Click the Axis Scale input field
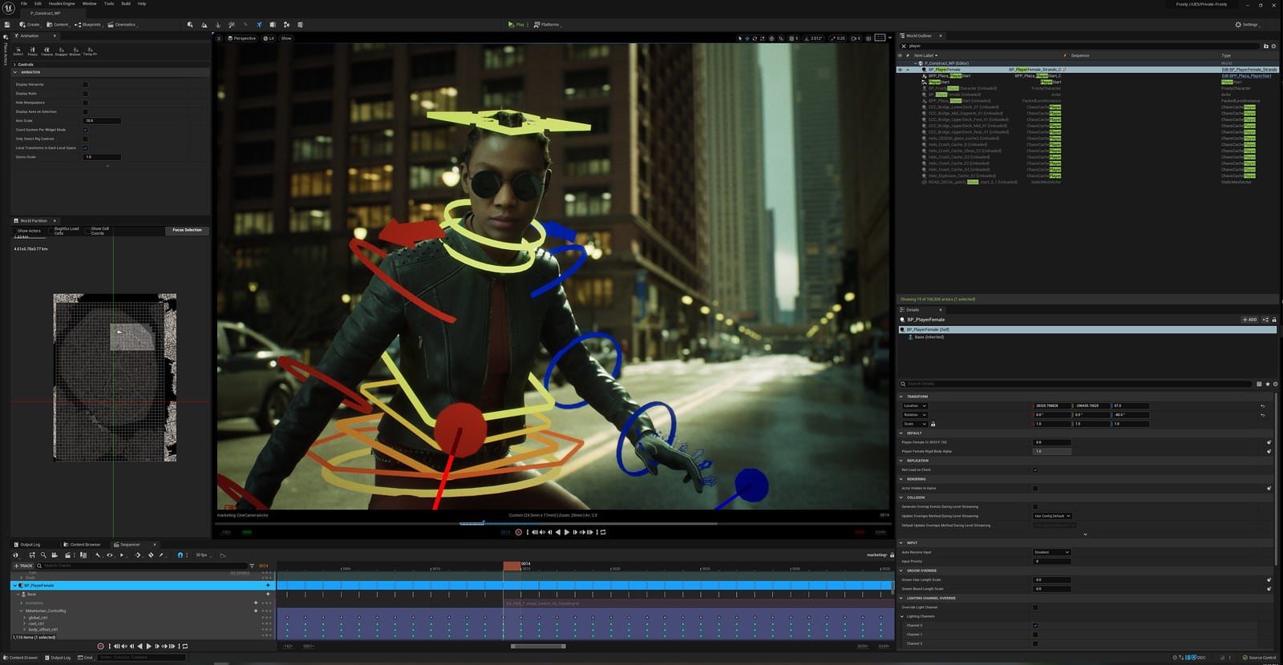Viewport: 1283px width, 665px height. 102,121
